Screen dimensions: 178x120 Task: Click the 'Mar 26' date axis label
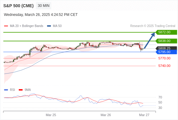(x=106, y=115)
